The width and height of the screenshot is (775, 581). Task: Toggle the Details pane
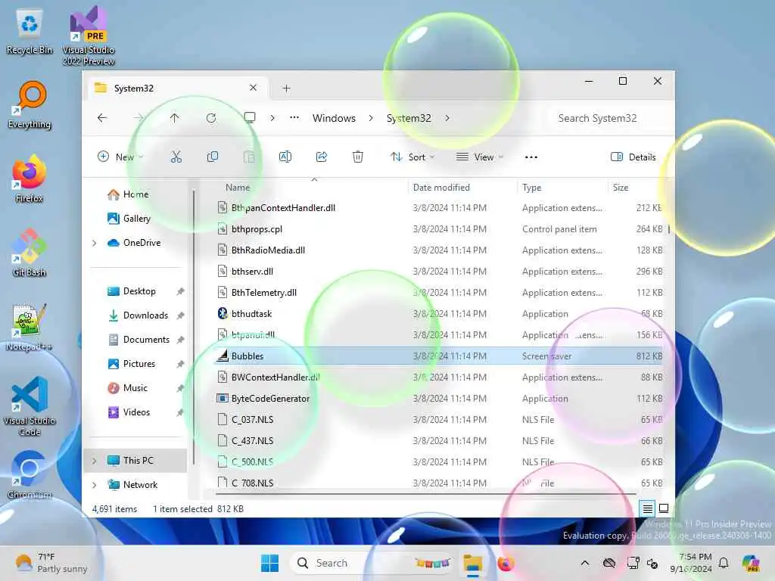(x=633, y=157)
